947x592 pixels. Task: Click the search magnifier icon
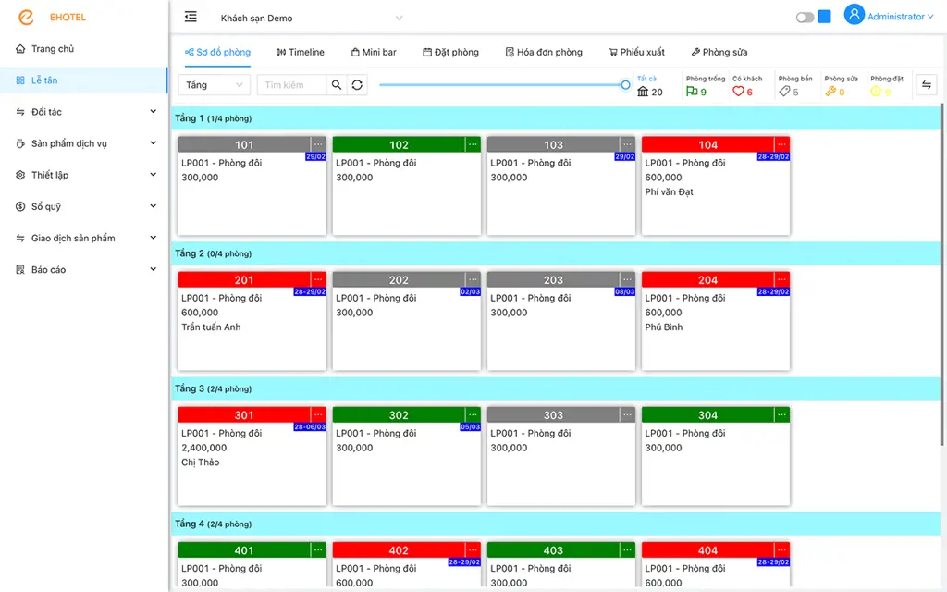(337, 85)
